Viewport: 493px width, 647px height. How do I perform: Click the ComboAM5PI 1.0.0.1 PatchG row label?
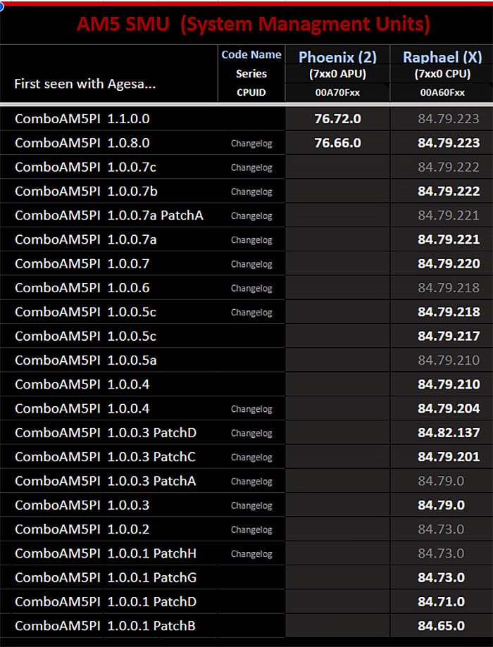click(x=106, y=578)
